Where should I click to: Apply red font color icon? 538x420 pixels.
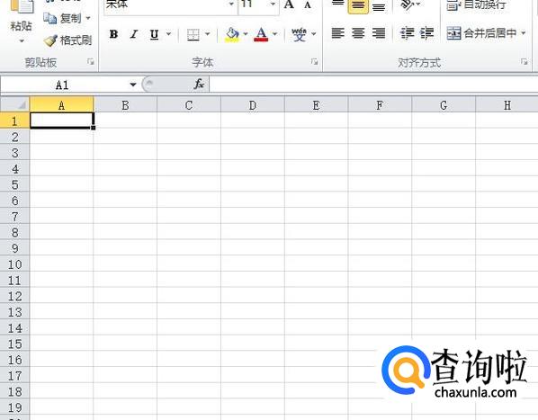[261, 34]
